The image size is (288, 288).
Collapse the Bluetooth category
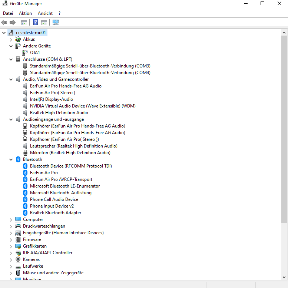pos(11,160)
